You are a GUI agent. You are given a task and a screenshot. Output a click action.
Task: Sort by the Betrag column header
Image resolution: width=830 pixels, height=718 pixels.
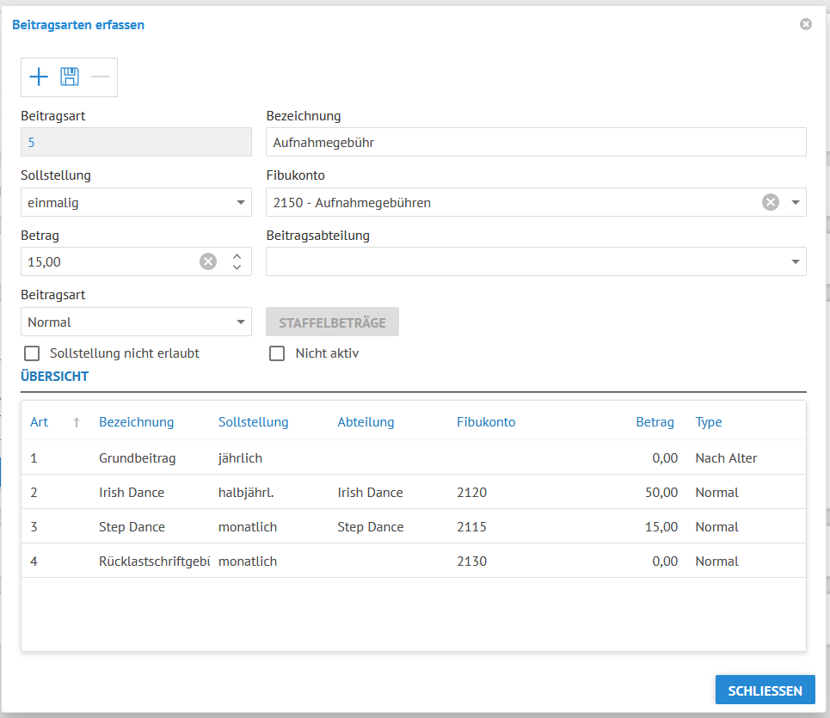(655, 422)
